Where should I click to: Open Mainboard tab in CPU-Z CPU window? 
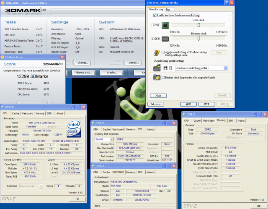coord(27,113)
